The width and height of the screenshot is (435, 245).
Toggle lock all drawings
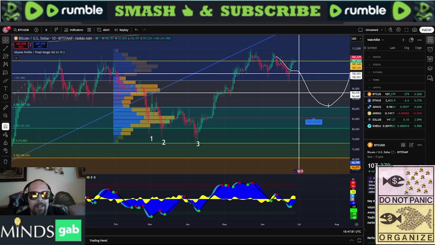tap(5, 143)
